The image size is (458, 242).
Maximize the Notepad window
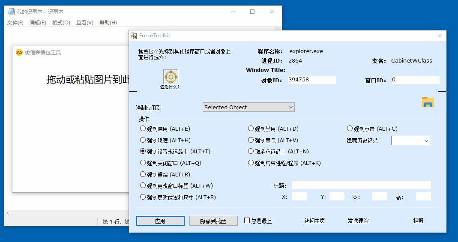(252, 12)
